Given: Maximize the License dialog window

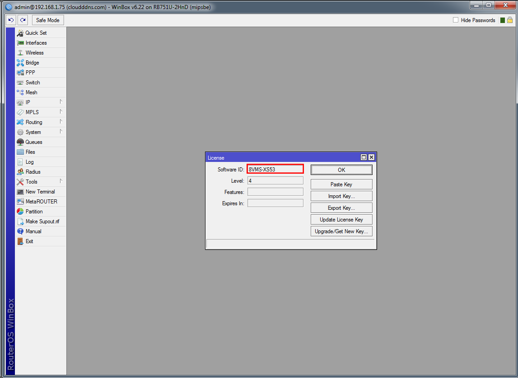Looking at the screenshot, I should click(x=364, y=157).
